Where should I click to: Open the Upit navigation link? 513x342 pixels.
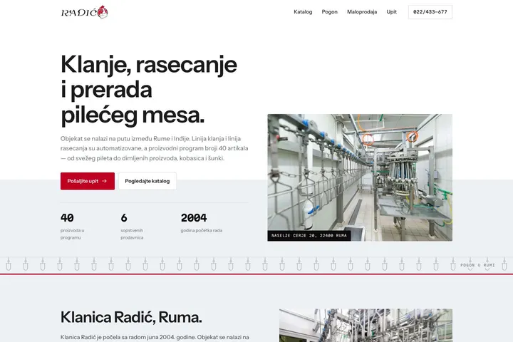click(x=392, y=12)
